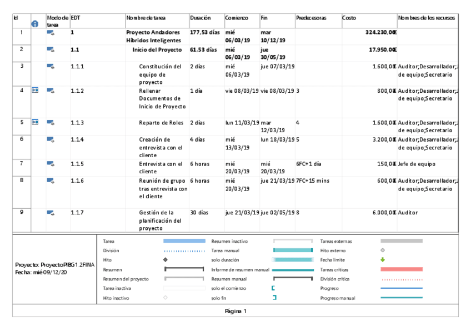The image size is (471, 331).
Task: Click the blue Tarea legend bar
Action: click(184, 241)
